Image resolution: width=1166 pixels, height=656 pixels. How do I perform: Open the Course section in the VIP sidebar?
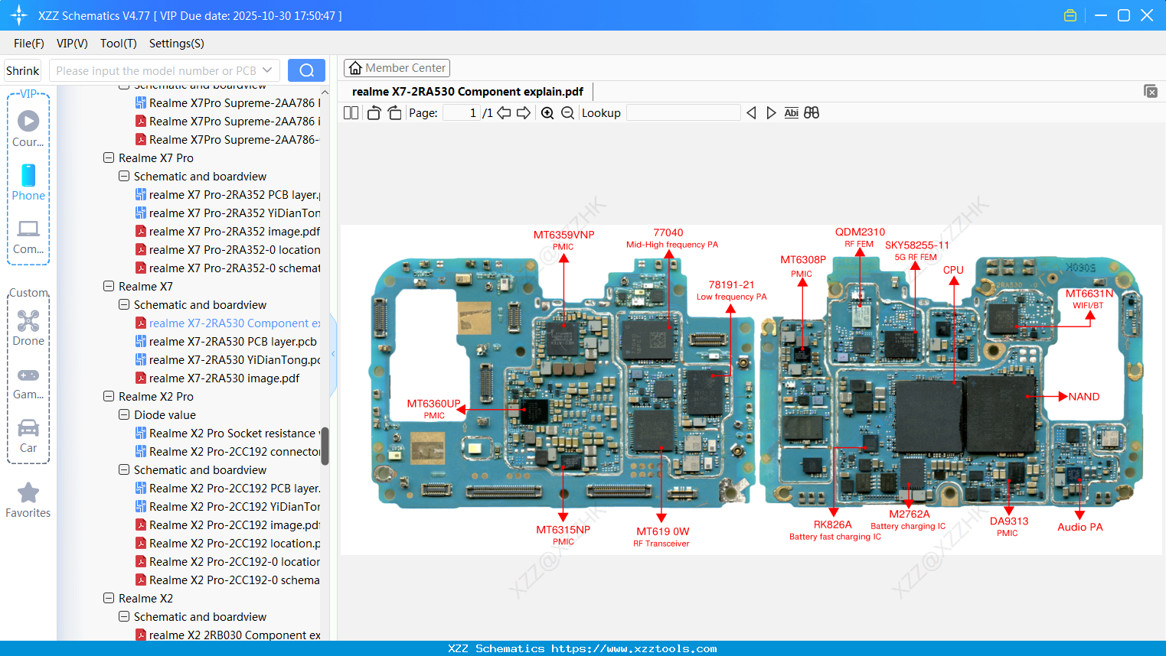(x=28, y=128)
